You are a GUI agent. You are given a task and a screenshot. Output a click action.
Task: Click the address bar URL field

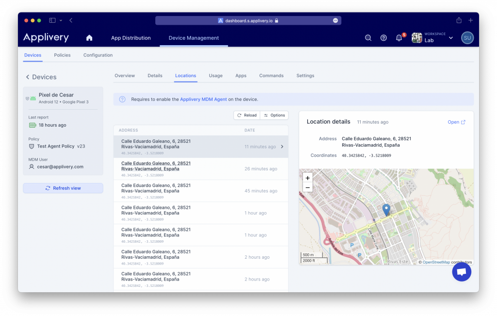[x=248, y=20]
